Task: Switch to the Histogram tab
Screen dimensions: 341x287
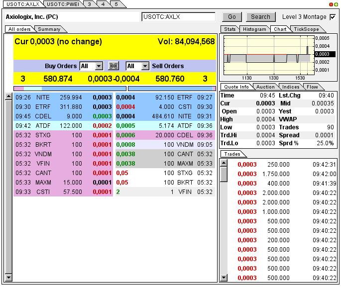Action: (x=254, y=29)
